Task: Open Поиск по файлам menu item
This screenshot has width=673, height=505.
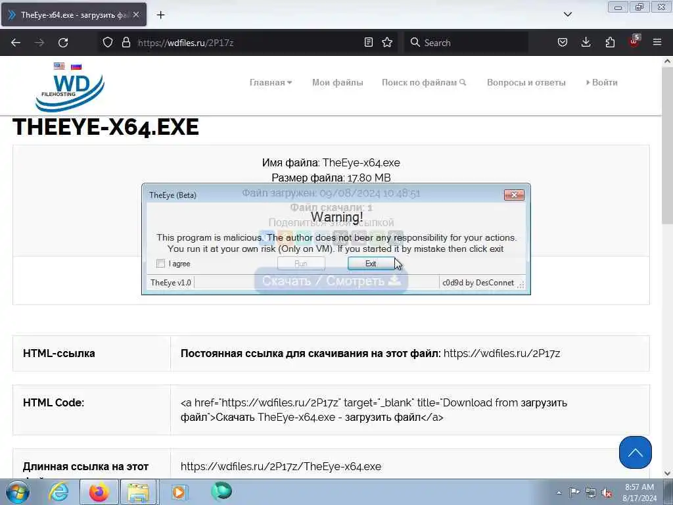Action: pos(424,82)
